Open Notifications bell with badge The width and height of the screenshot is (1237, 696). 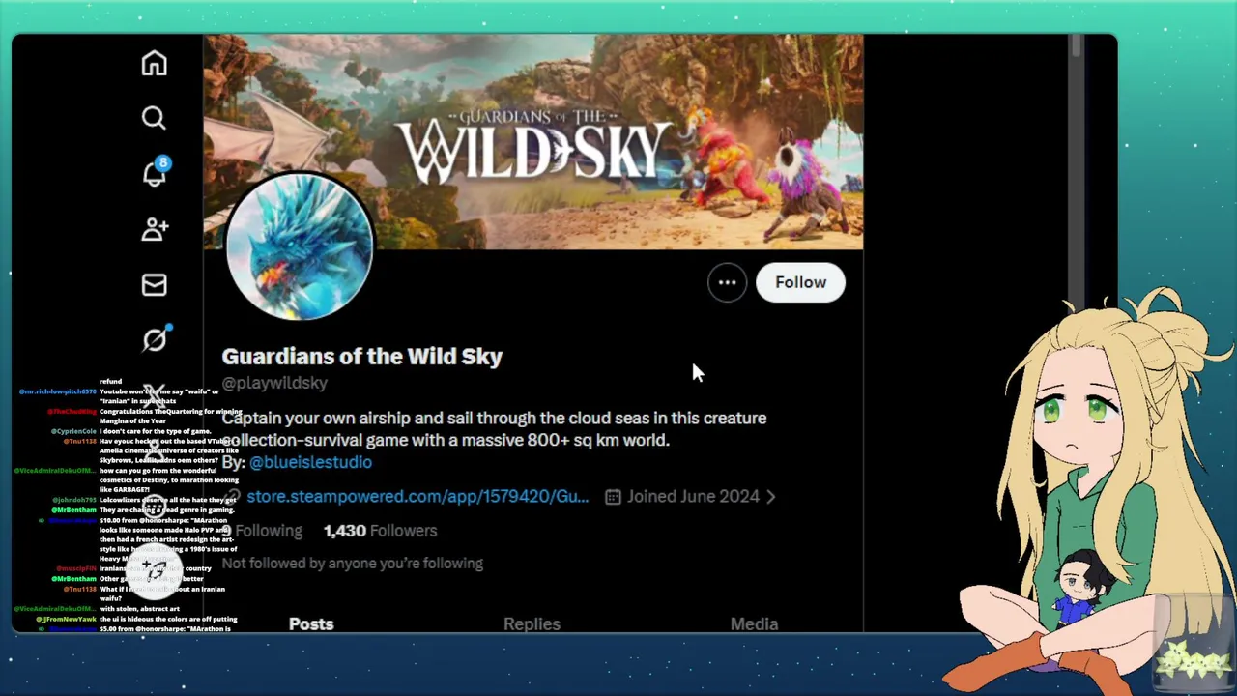(155, 172)
